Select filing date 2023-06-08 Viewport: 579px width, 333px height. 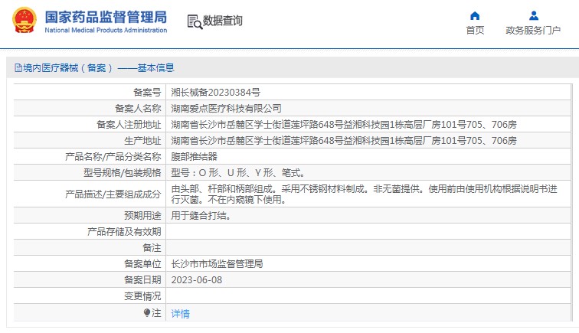[196, 280]
